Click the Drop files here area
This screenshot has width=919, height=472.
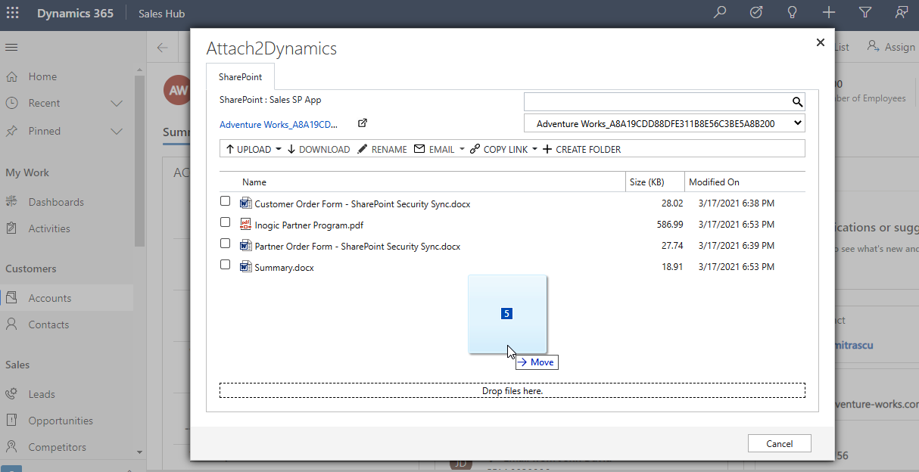click(x=512, y=391)
